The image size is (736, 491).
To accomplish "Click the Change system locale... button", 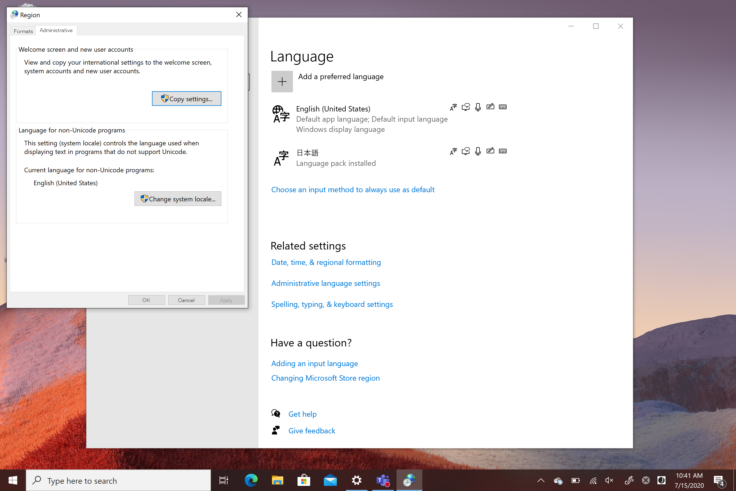I will 178,199.
